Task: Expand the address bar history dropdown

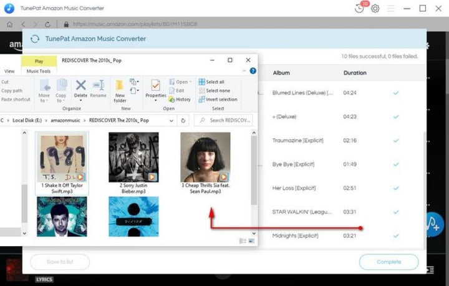Action: pyautogui.click(x=171, y=121)
